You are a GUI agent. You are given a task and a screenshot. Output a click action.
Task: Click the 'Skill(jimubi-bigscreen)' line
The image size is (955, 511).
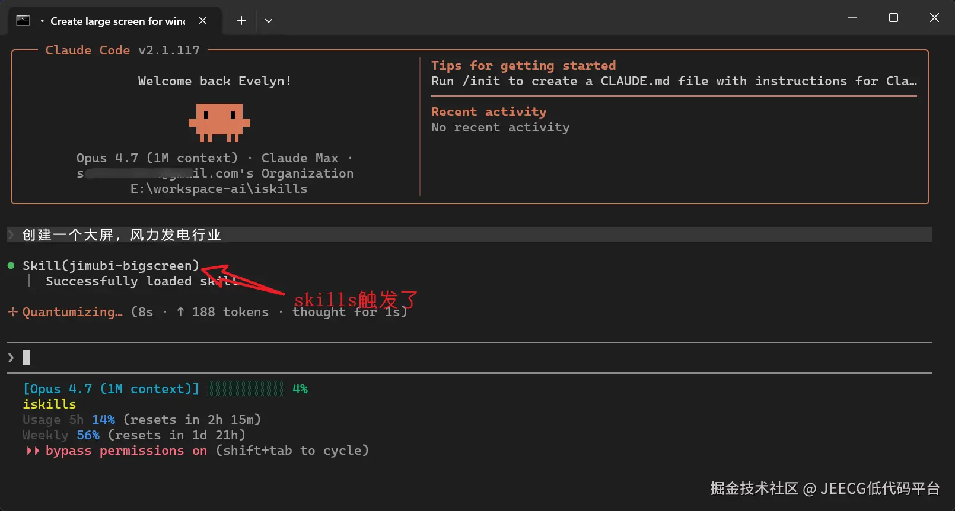[111, 266]
